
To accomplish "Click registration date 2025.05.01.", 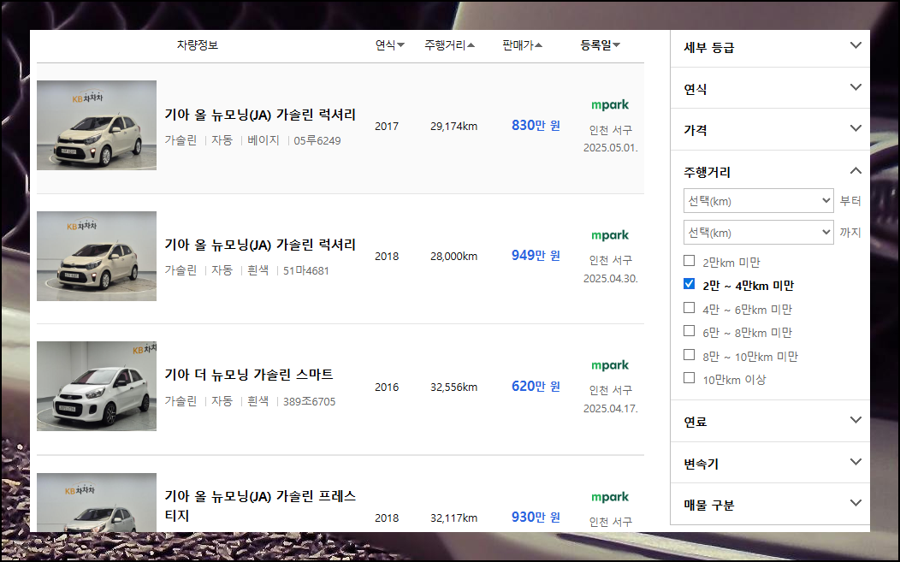I will [611, 148].
